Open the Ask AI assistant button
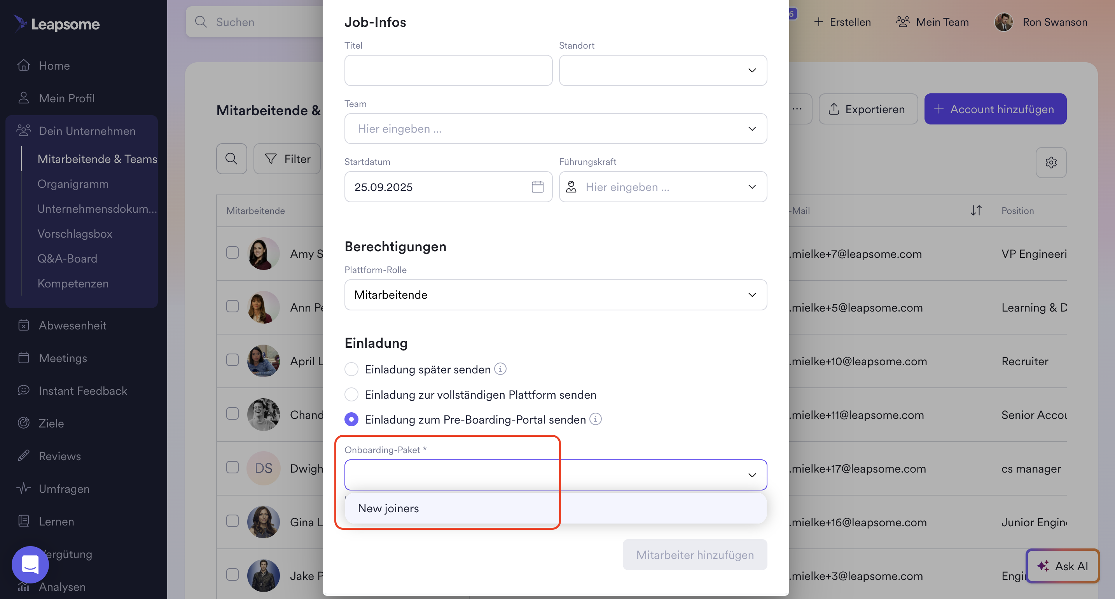 (1063, 566)
